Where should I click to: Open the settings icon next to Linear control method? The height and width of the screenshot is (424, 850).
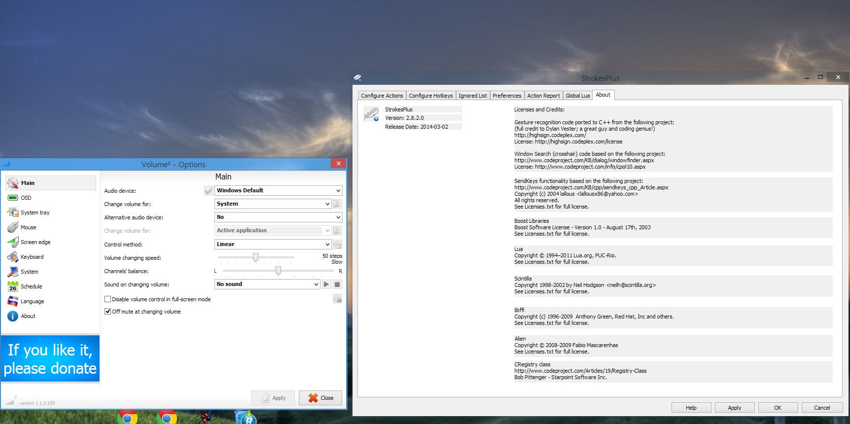coord(337,244)
